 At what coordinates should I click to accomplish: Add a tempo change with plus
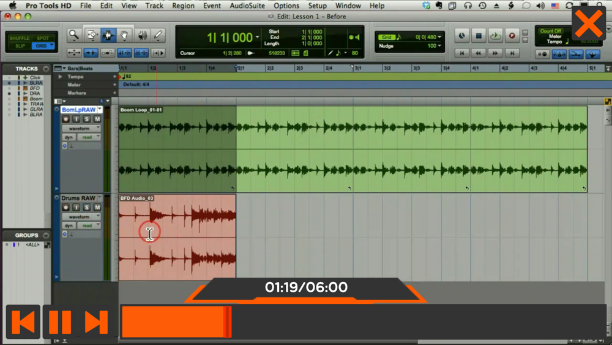click(x=115, y=77)
